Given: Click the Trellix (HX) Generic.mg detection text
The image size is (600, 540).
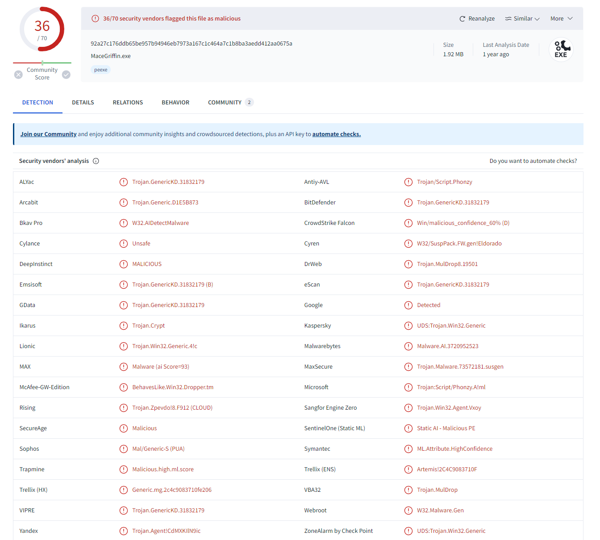Looking at the screenshot, I should 172,490.
